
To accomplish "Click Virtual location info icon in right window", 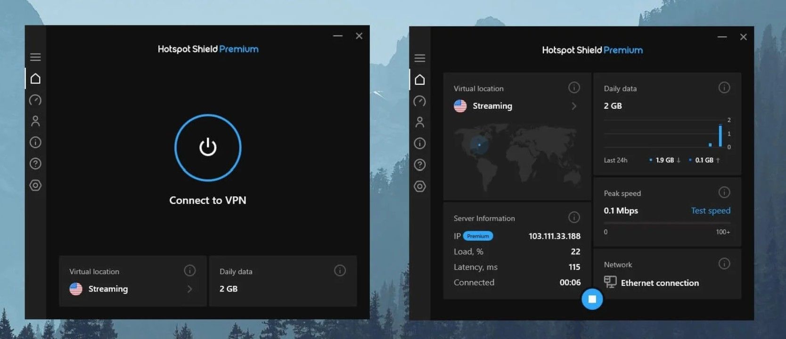I will pyautogui.click(x=574, y=88).
